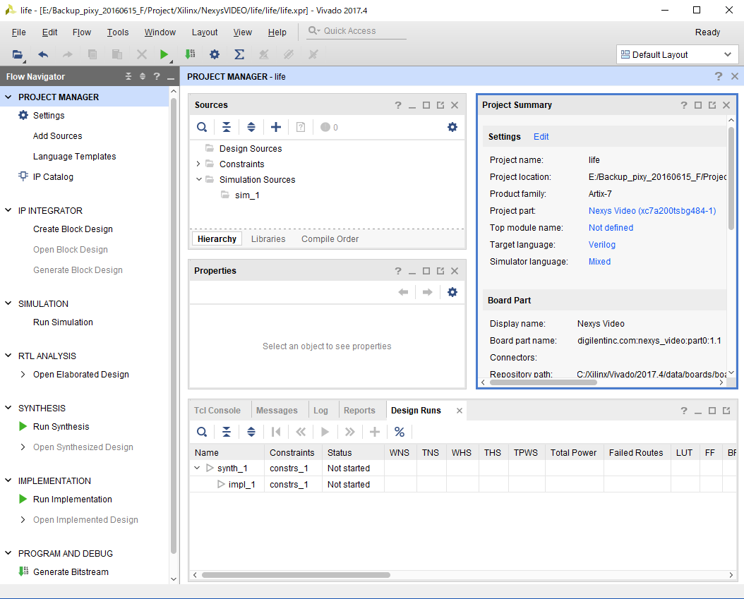Switch to the Messages tab
This screenshot has width=744, height=599.
pos(277,410)
